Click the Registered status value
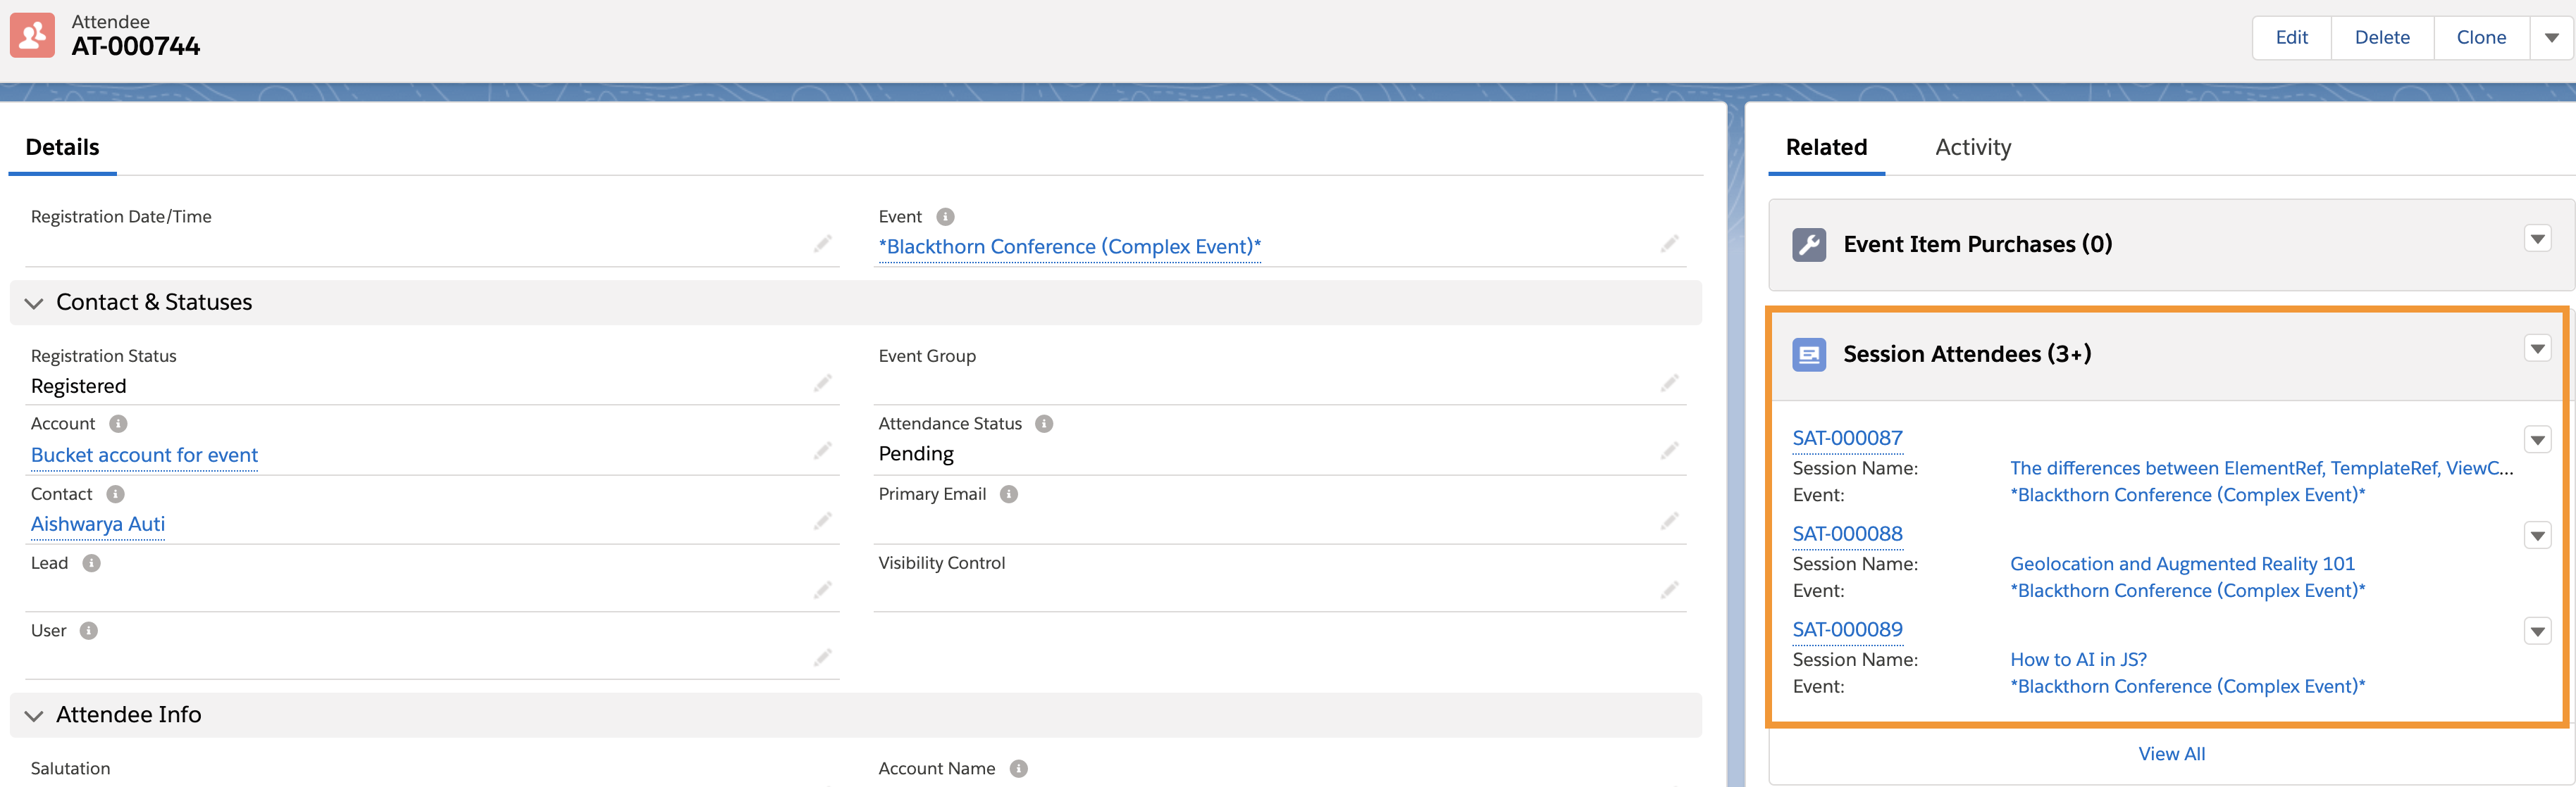The width and height of the screenshot is (2576, 787). [x=78, y=386]
